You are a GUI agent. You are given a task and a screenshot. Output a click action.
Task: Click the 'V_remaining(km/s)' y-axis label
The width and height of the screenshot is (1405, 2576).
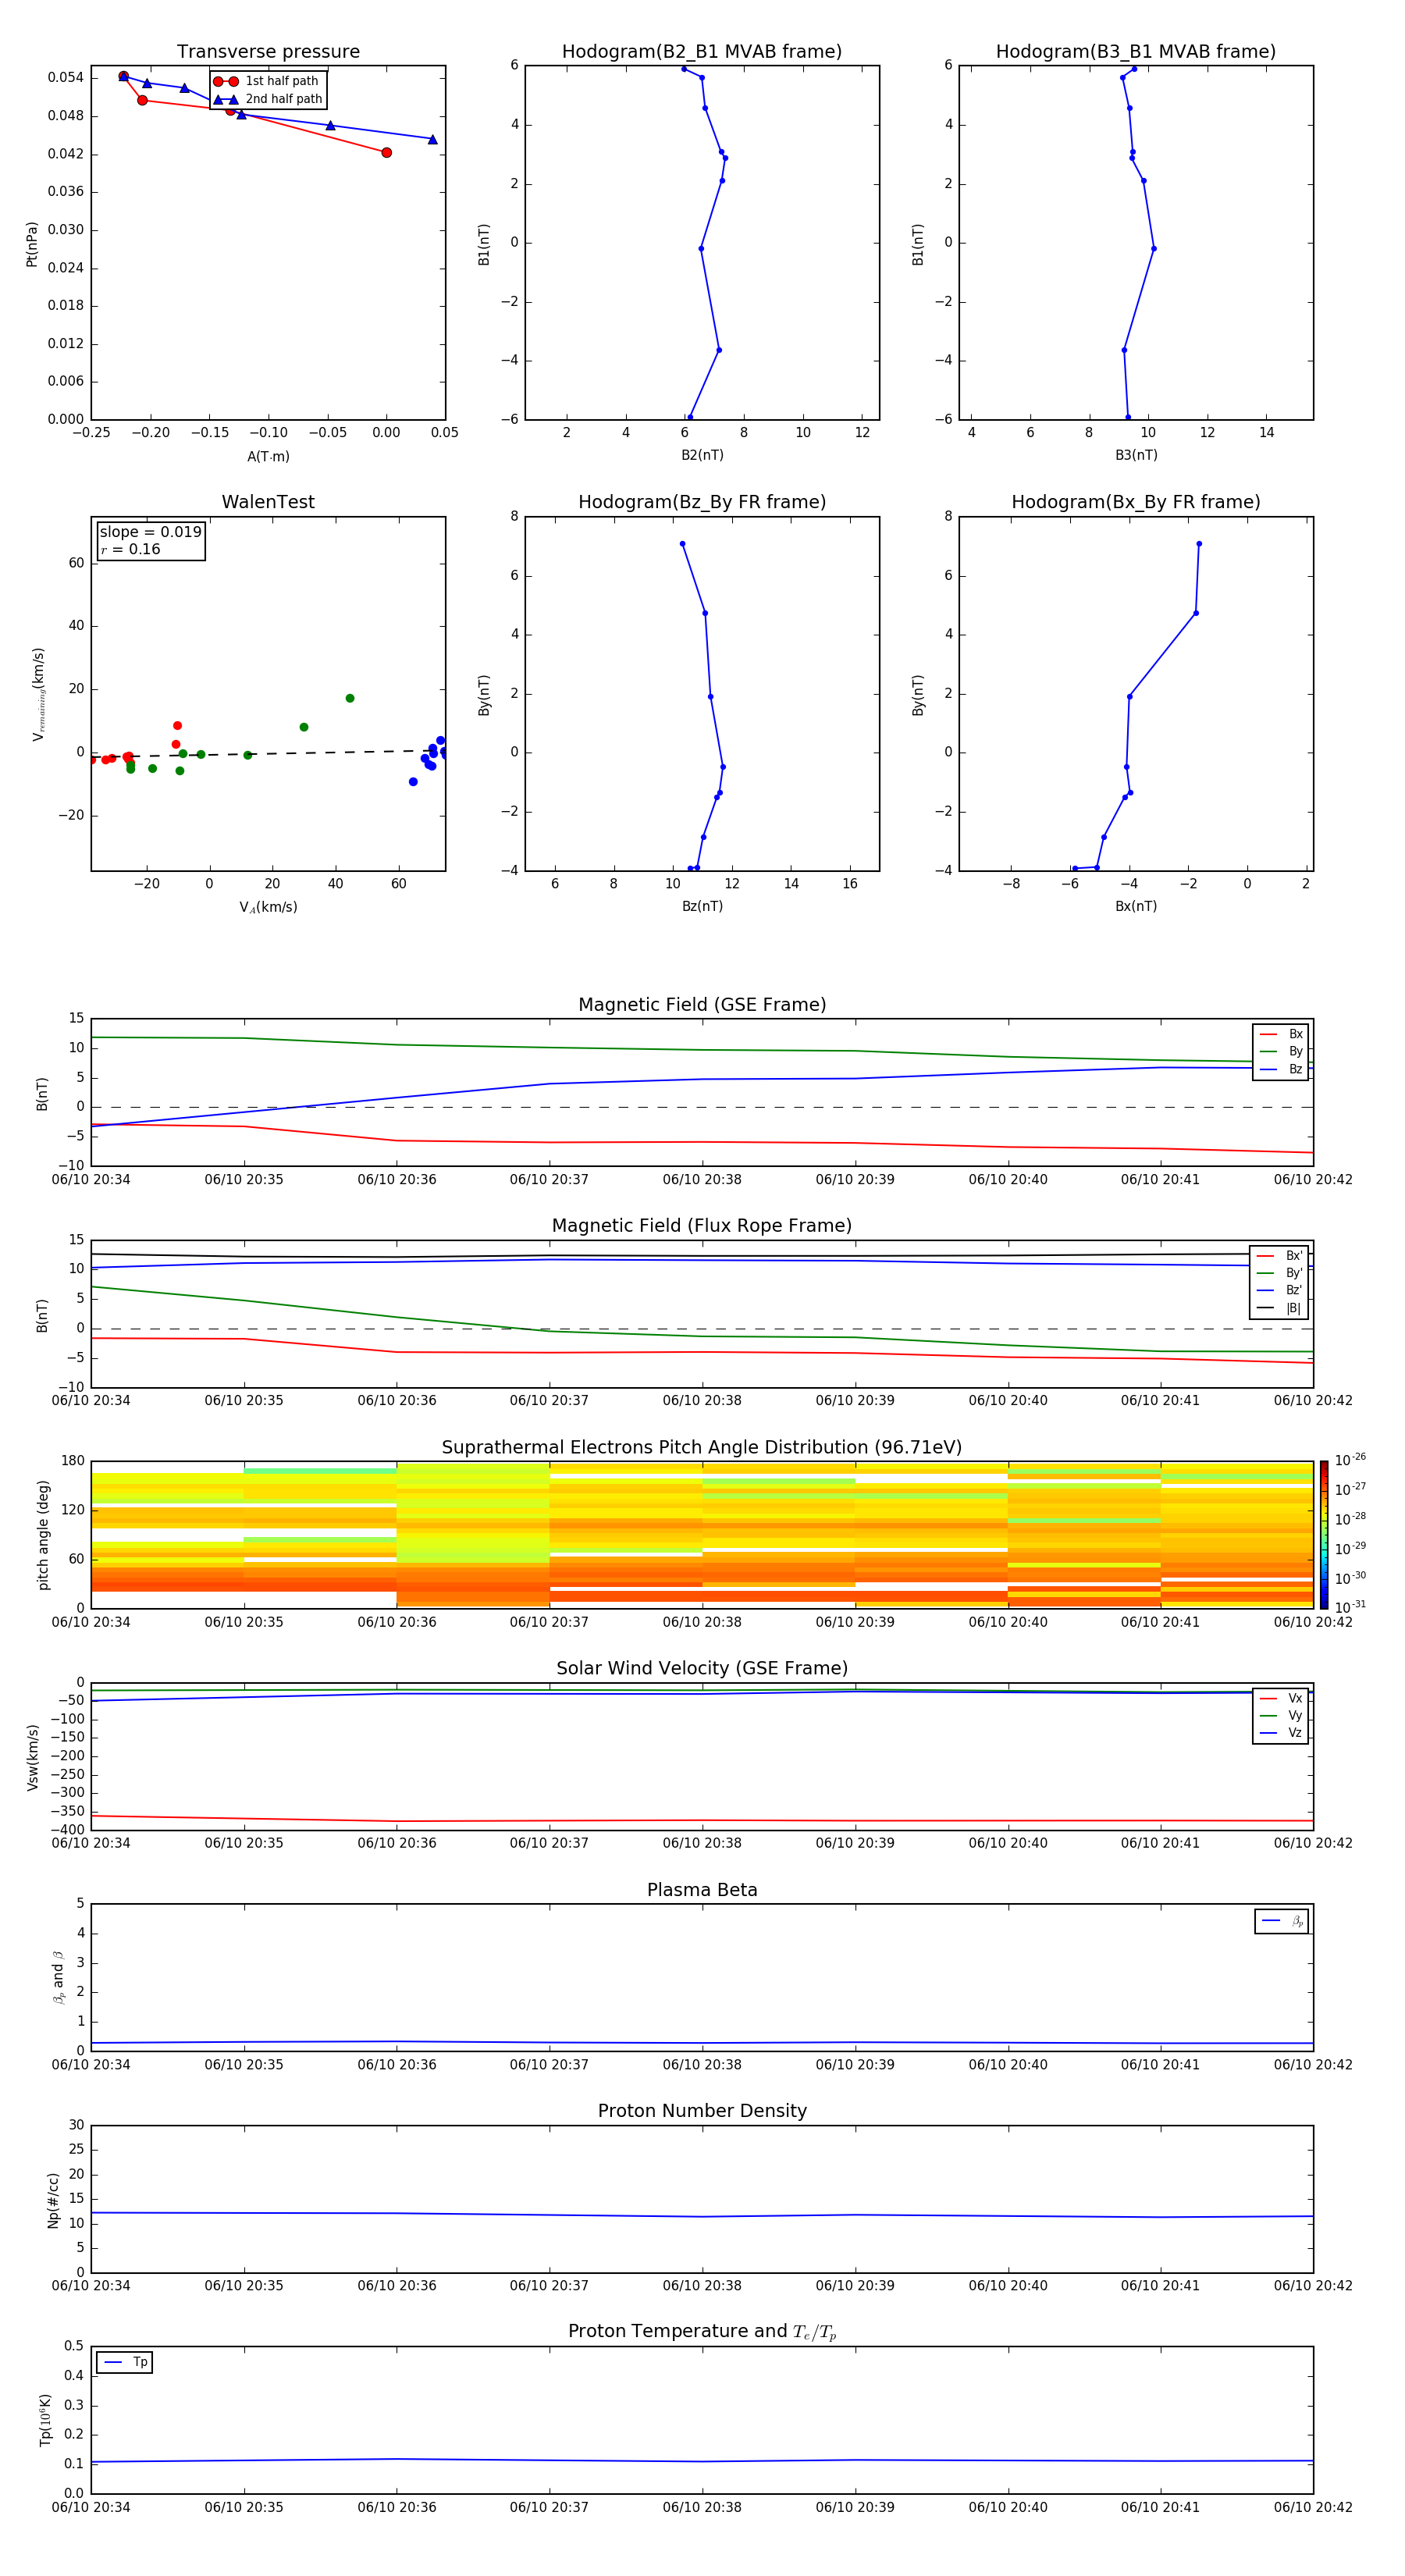(x=38, y=694)
